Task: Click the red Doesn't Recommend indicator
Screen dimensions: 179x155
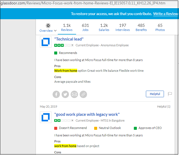Action: pos(56,128)
